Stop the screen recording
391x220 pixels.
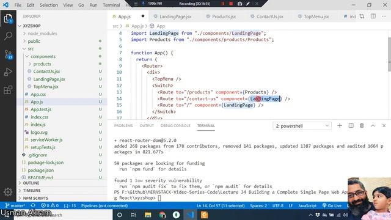point(231,4)
